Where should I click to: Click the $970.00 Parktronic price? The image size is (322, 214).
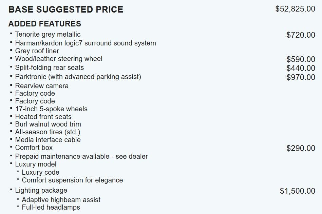click(x=301, y=77)
